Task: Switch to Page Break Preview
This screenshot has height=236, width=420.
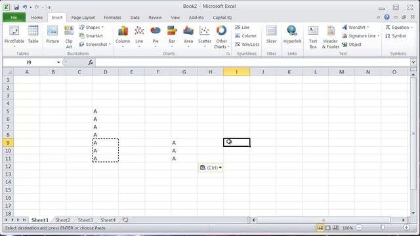Action: [335, 227]
